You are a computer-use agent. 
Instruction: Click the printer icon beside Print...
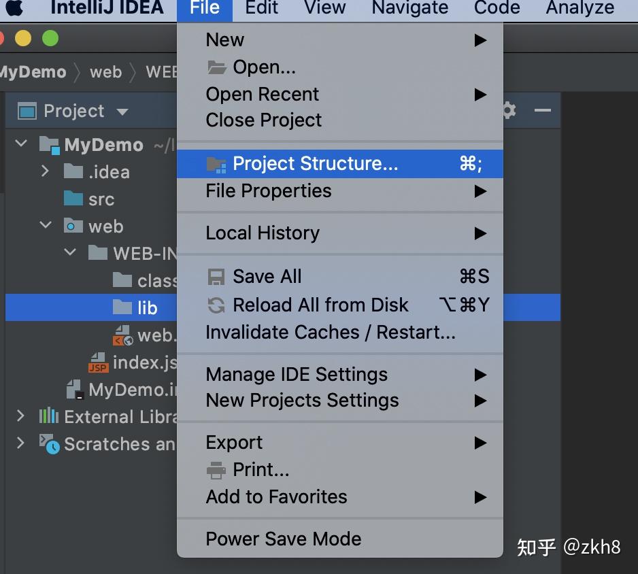[215, 469]
